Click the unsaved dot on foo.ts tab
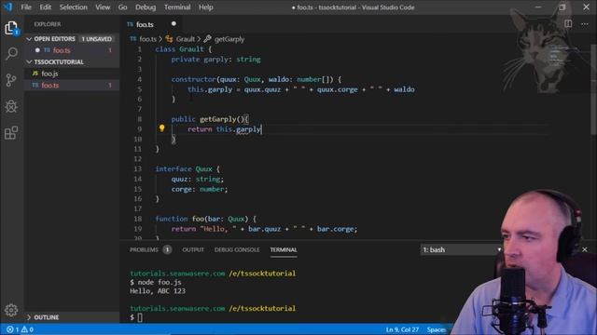 174,24
